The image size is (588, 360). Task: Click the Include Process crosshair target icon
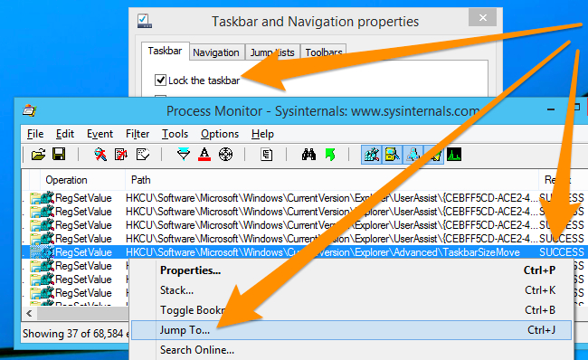[x=225, y=154]
